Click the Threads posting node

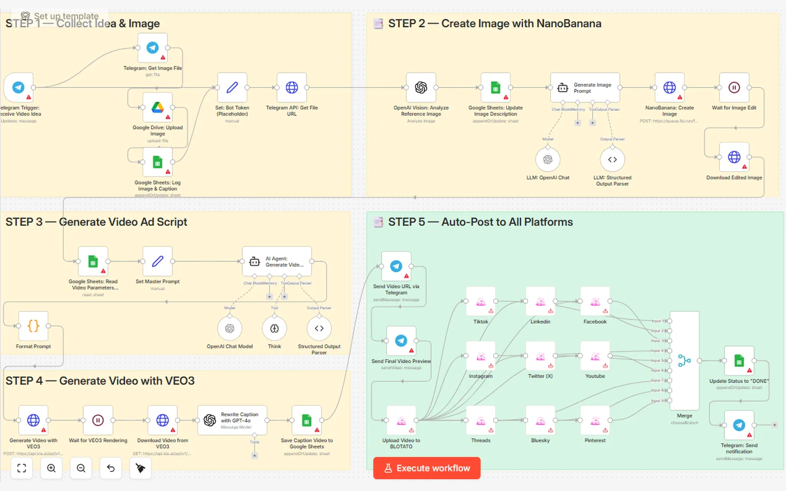pos(481,420)
